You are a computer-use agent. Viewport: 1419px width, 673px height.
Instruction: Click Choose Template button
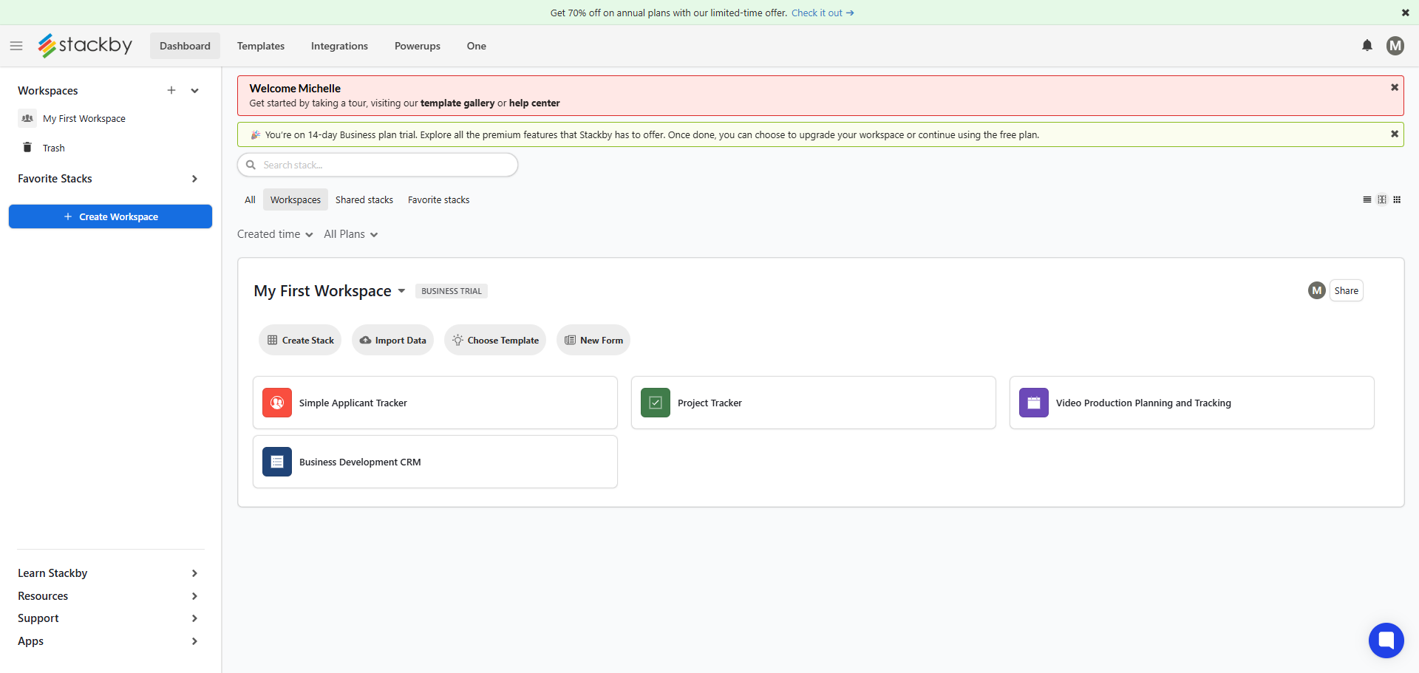495,340
